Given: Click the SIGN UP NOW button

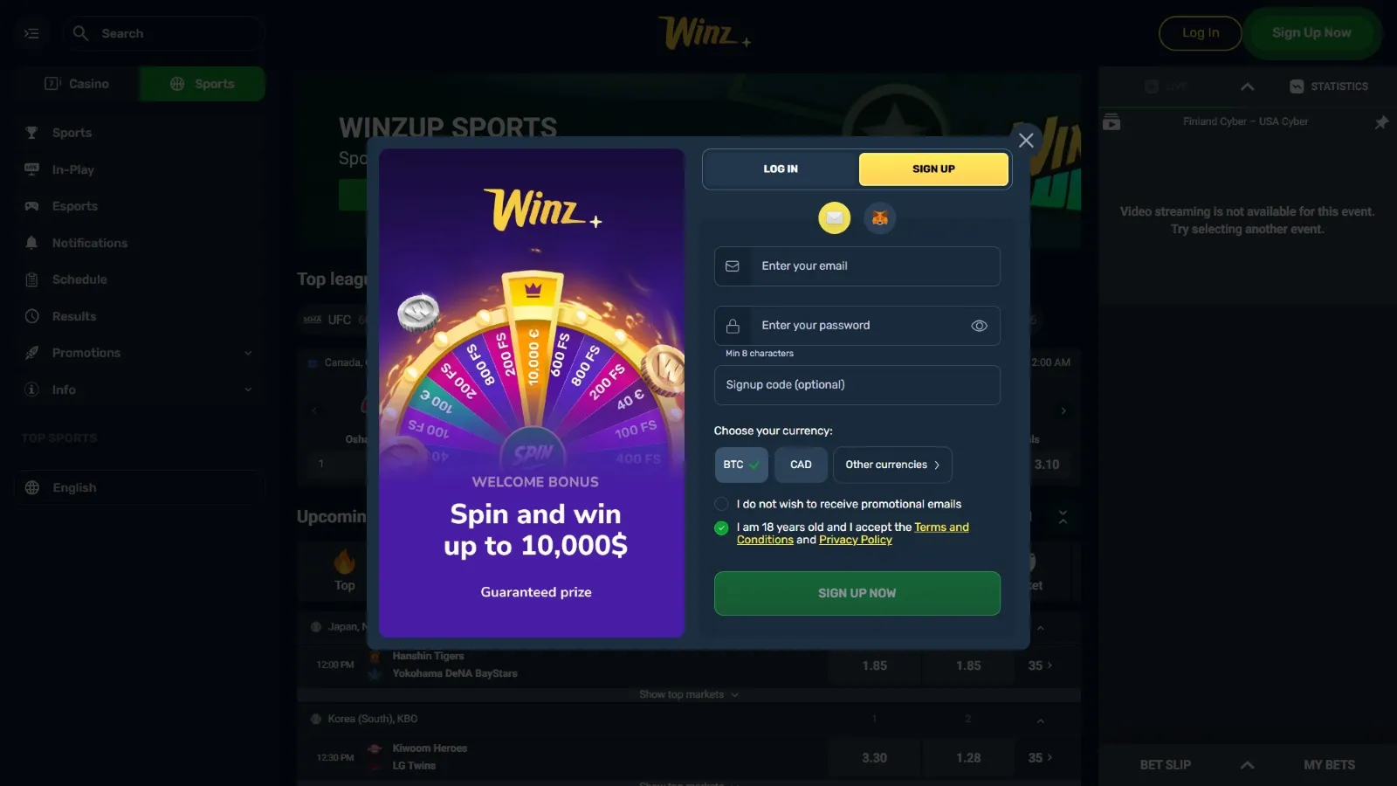Looking at the screenshot, I should pyautogui.click(x=857, y=593).
